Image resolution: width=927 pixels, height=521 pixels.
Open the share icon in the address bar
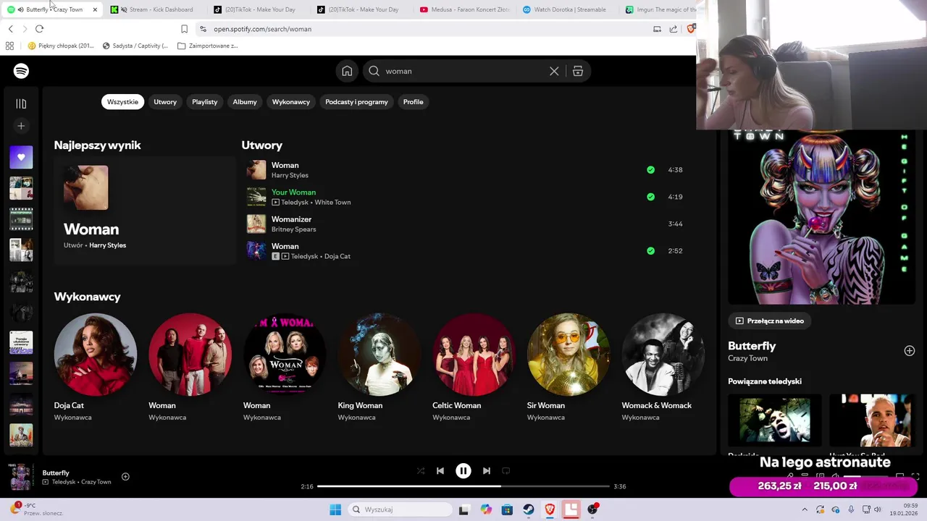pos(674,29)
